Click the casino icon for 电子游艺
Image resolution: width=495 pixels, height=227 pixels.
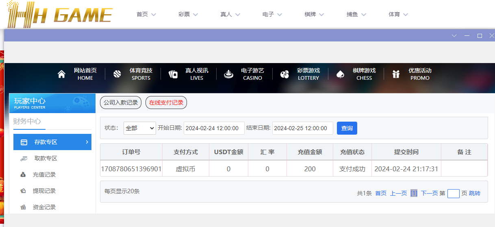point(228,74)
